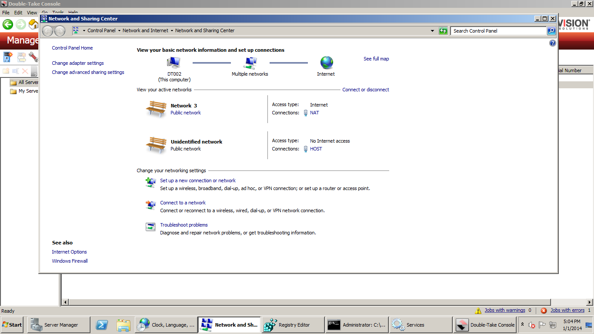Open Internet Options link

coord(69,252)
